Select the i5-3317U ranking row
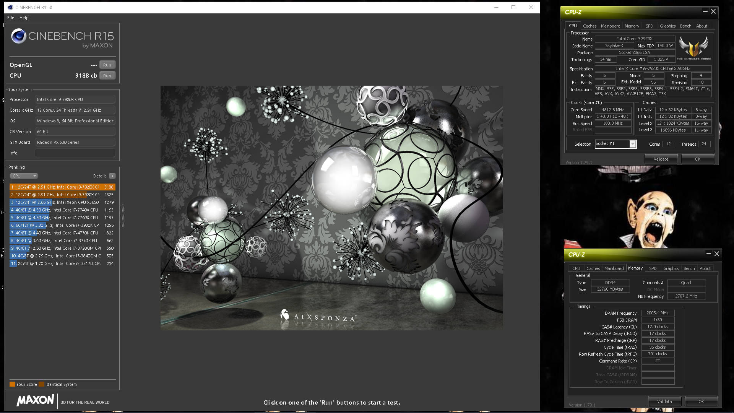Screen dimensions: 734x413 62,263
